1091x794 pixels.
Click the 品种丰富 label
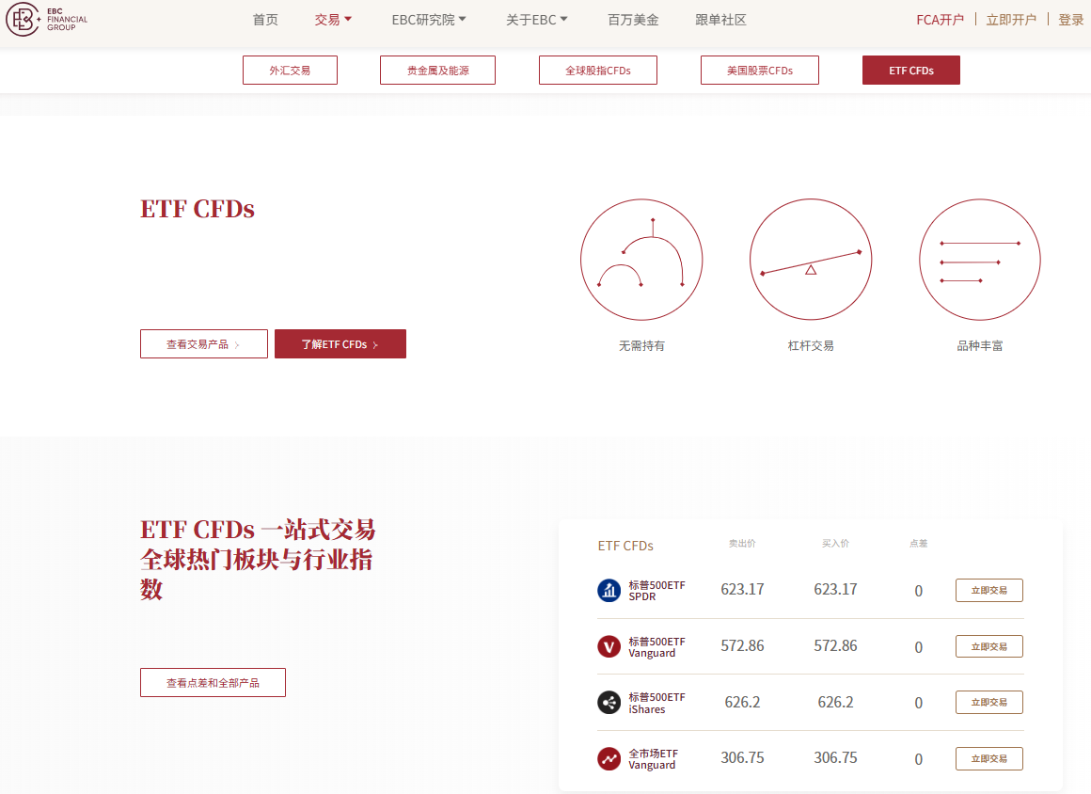tap(980, 346)
